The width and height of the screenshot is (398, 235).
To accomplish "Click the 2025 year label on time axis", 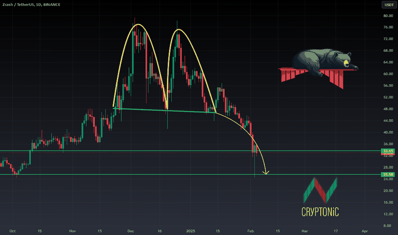I will pyautogui.click(x=190, y=231).
